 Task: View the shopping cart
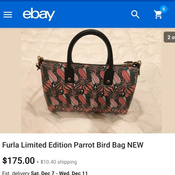tap(158, 15)
